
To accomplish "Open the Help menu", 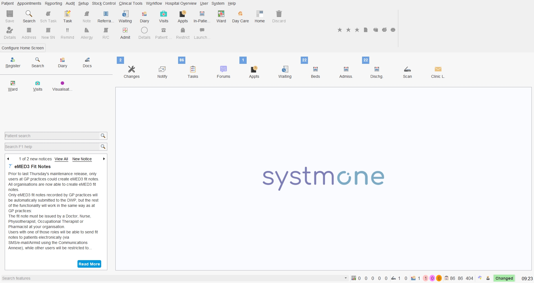I will [232, 3].
